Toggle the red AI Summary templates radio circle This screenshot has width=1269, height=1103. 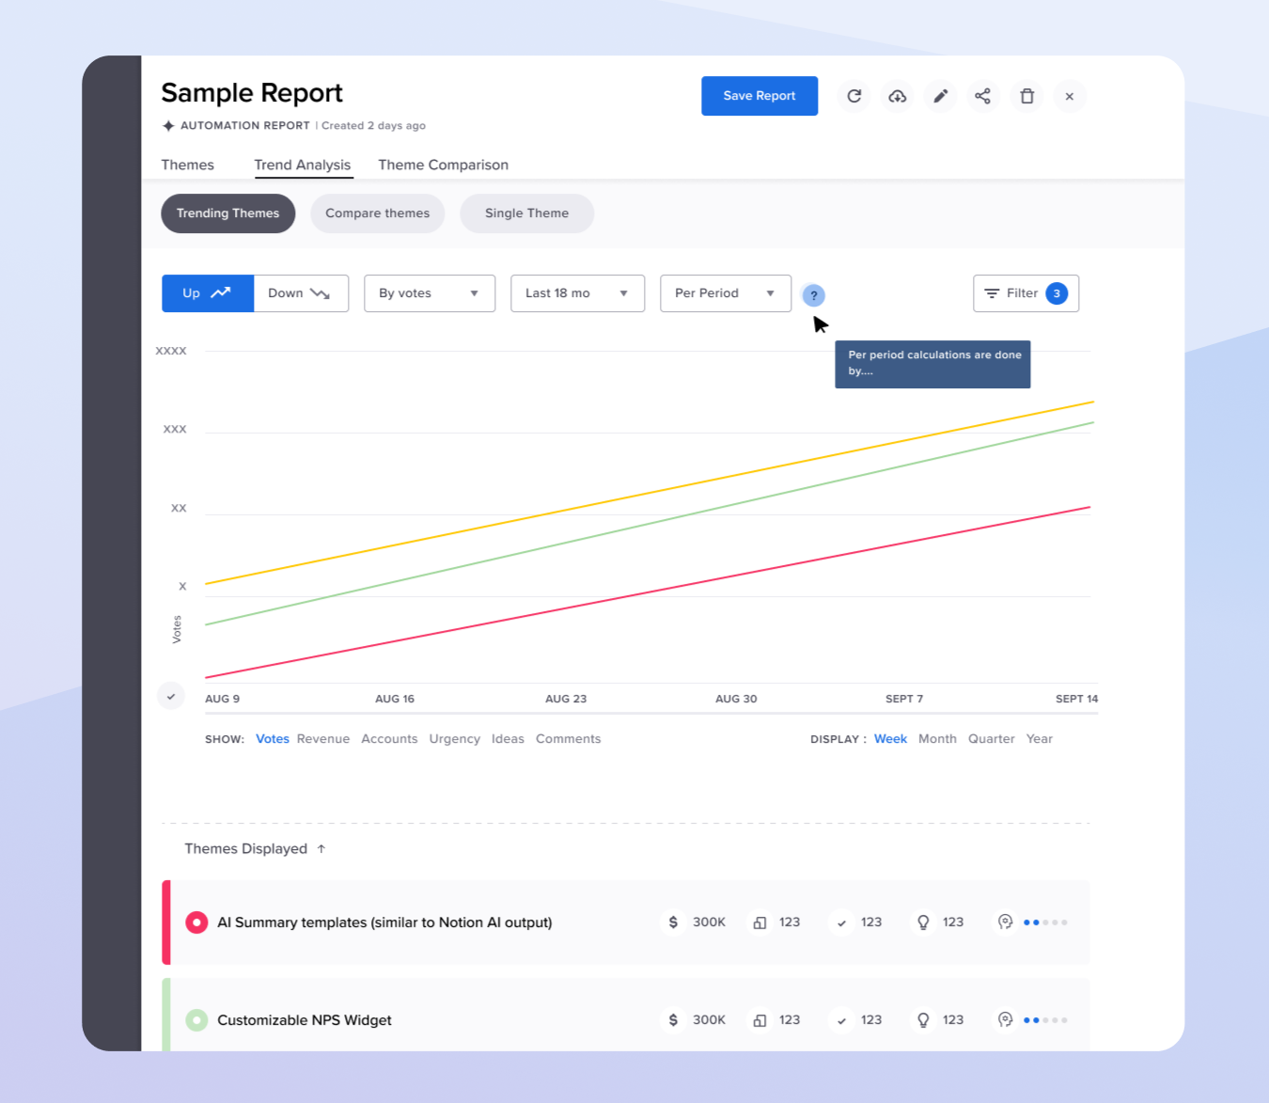click(x=196, y=922)
